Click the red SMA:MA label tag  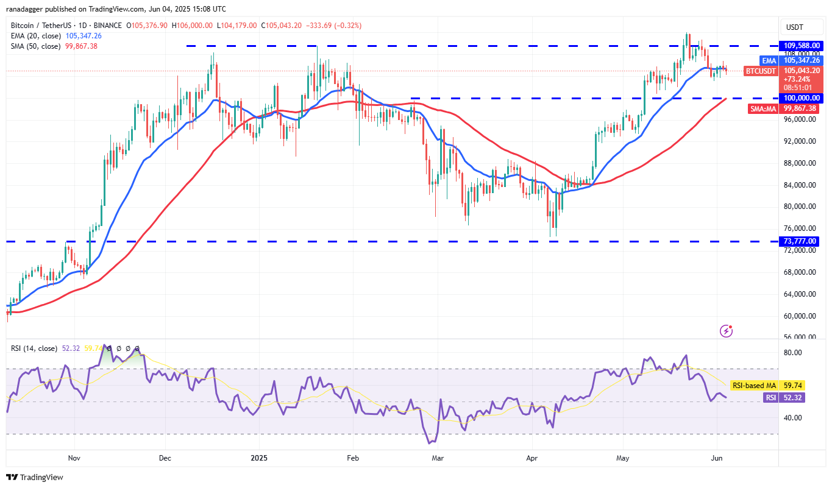click(763, 108)
